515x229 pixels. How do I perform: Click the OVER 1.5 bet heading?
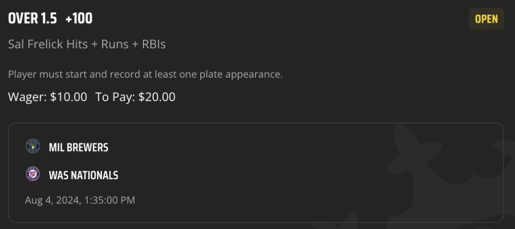(x=33, y=19)
